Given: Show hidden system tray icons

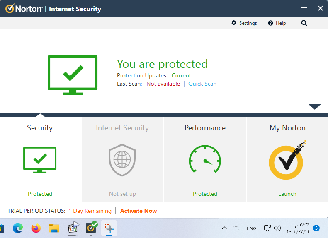Looking at the screenshot, I should [224, 228].
